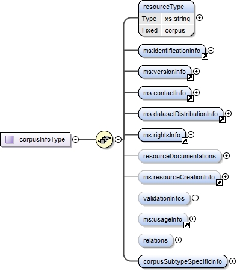The image size is (237, 271).
Task: Collapse the sequence compositor children
Action: coord(118,139)
